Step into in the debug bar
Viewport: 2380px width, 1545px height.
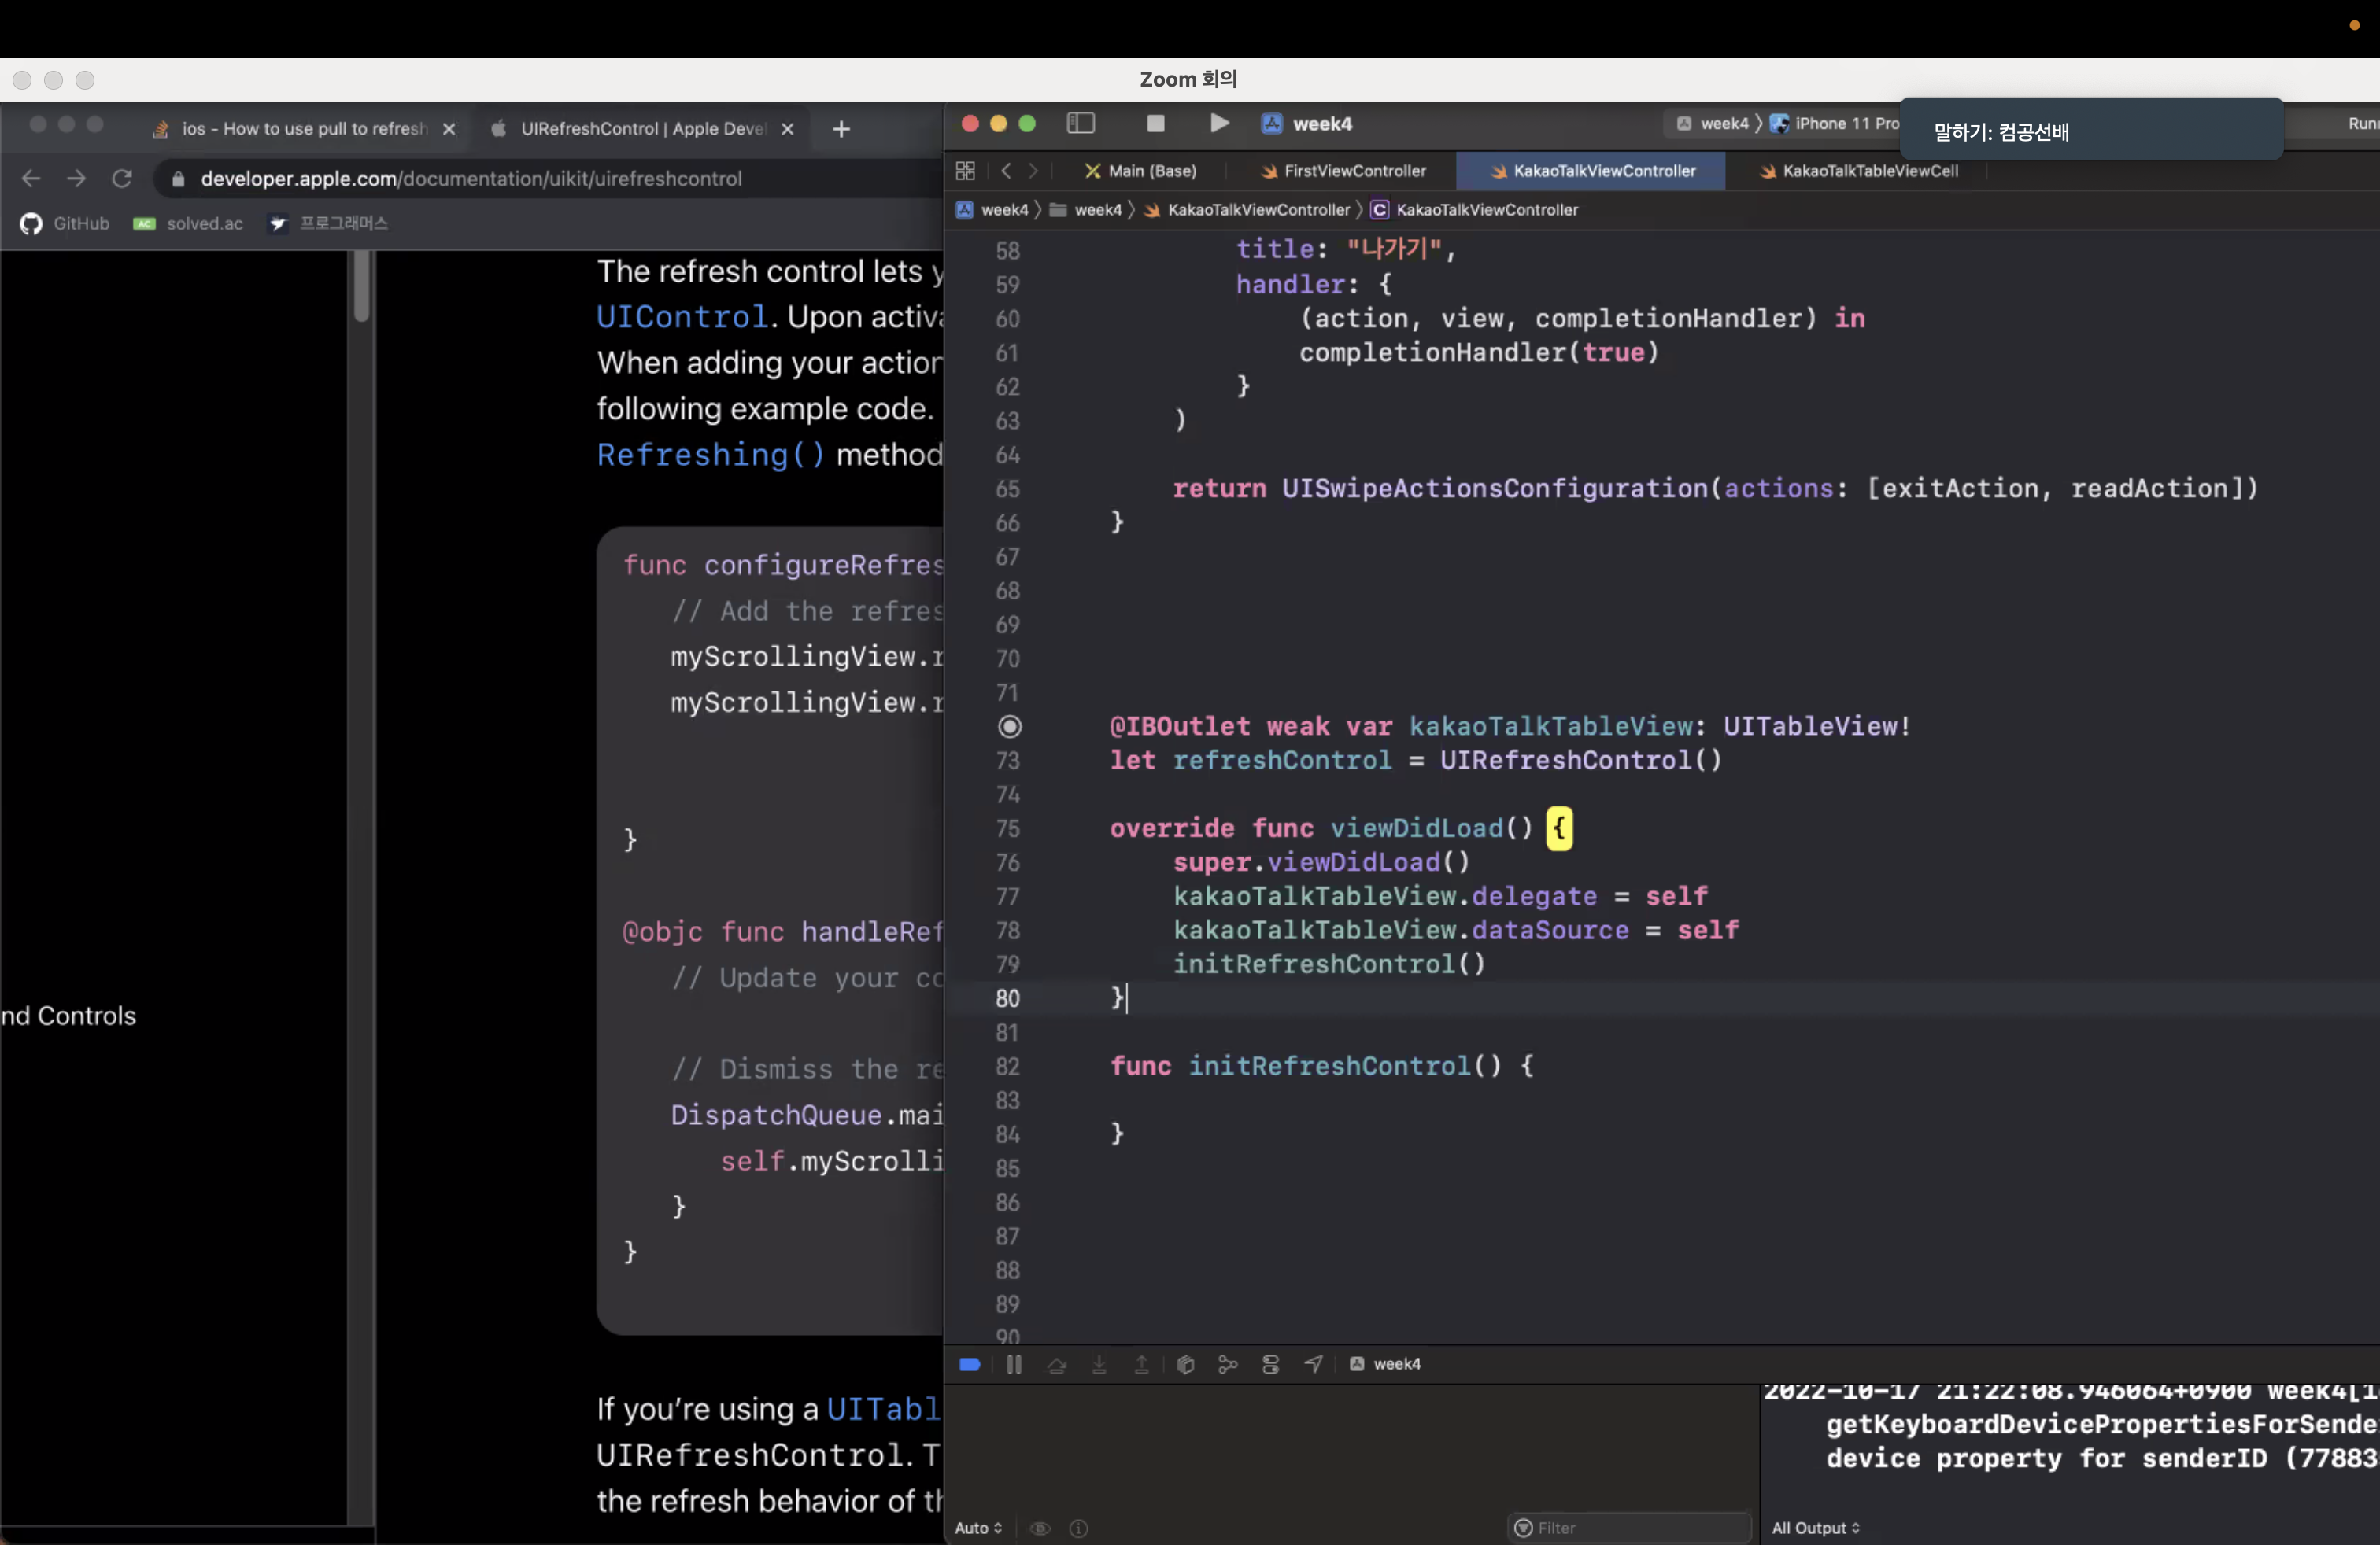(1099, 1364)
